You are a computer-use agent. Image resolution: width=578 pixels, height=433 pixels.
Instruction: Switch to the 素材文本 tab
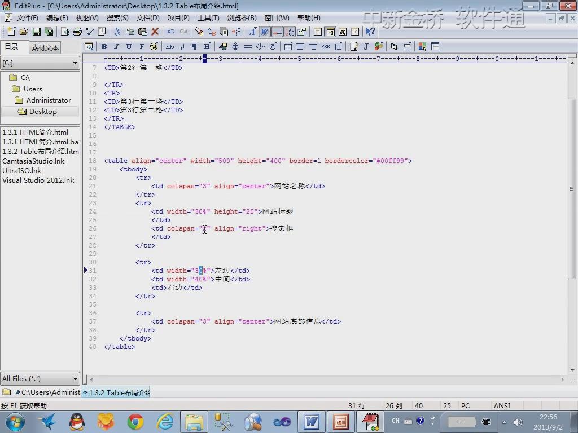[x=45, y=47]
